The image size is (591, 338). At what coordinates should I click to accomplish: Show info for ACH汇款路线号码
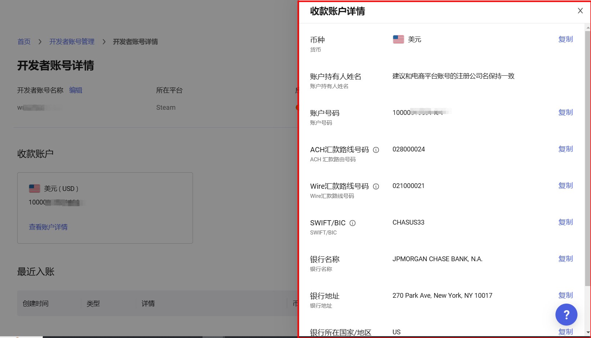click(x=376, y=150)
